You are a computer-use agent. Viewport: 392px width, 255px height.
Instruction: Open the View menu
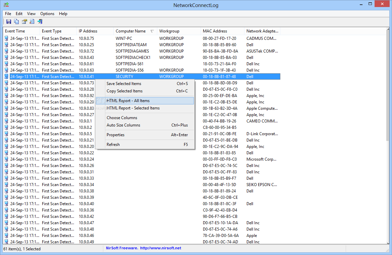point(31,14)
